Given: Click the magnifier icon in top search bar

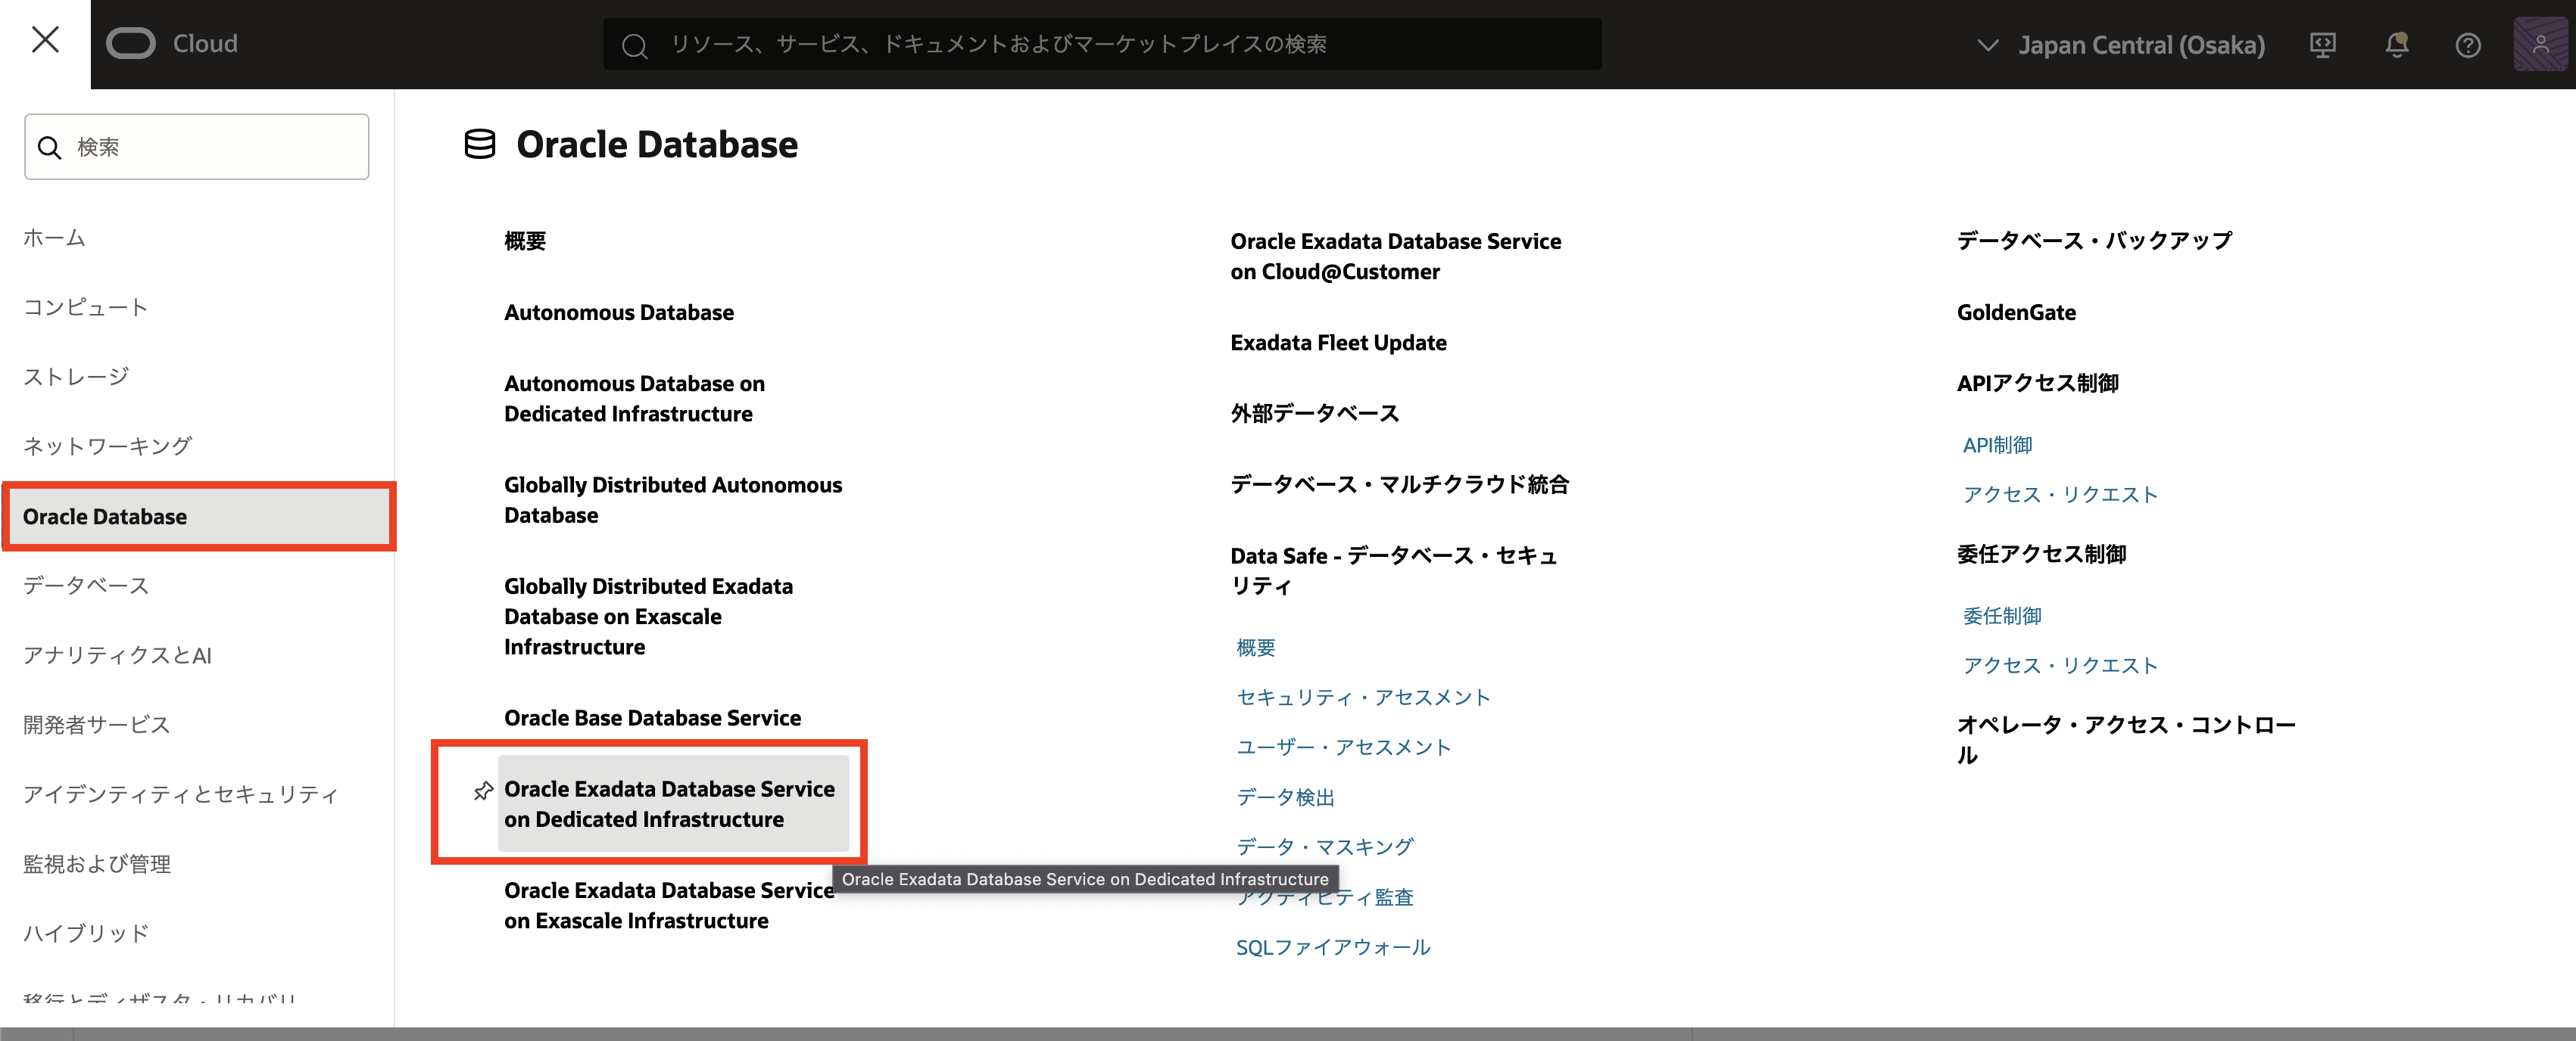Looking at the screenshot, I should 634,45.
